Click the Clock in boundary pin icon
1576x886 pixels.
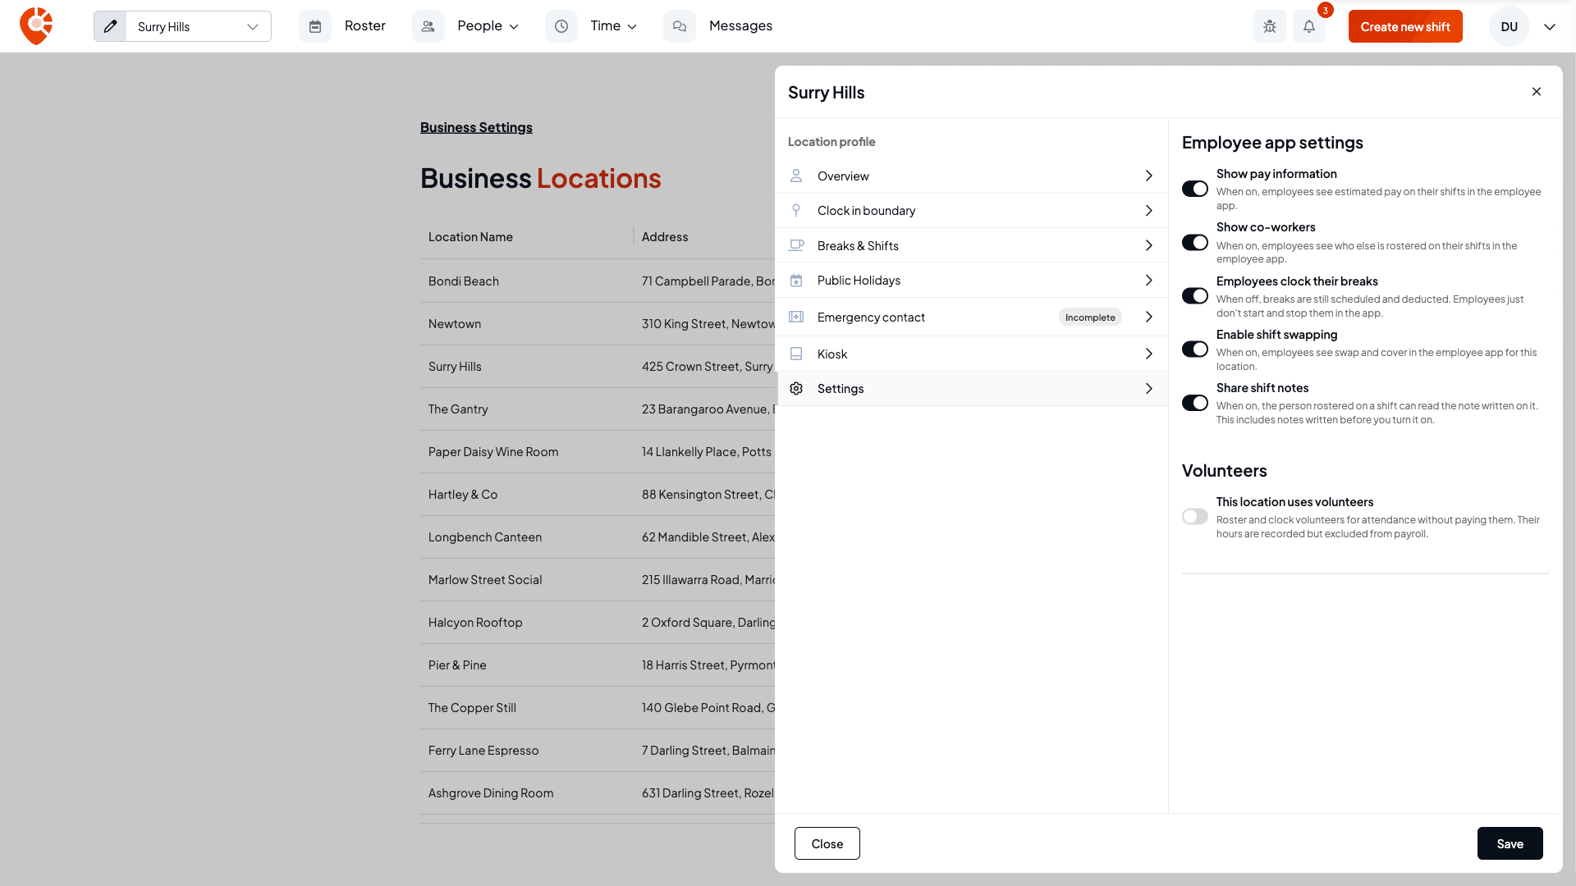(x=796, y=211)
